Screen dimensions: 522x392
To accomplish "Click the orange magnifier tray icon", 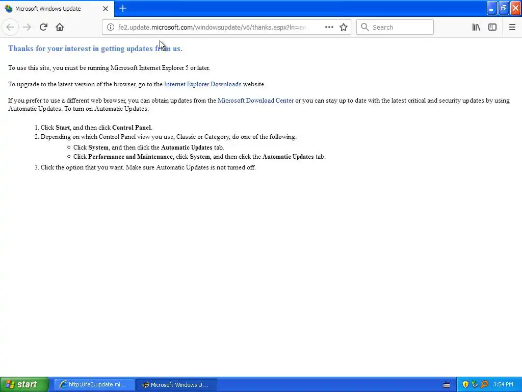I will click(x=484, y=385).
